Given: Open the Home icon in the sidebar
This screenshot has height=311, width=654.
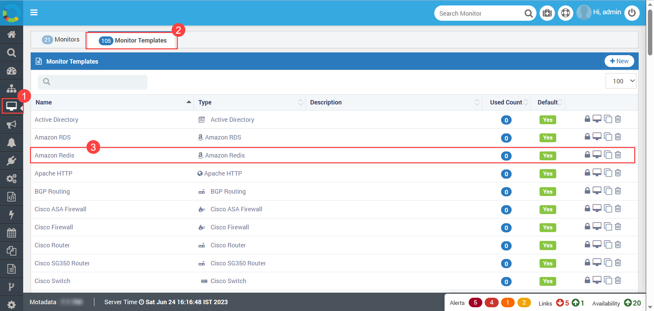Looking at the screenshot, I should coord(12,34).
